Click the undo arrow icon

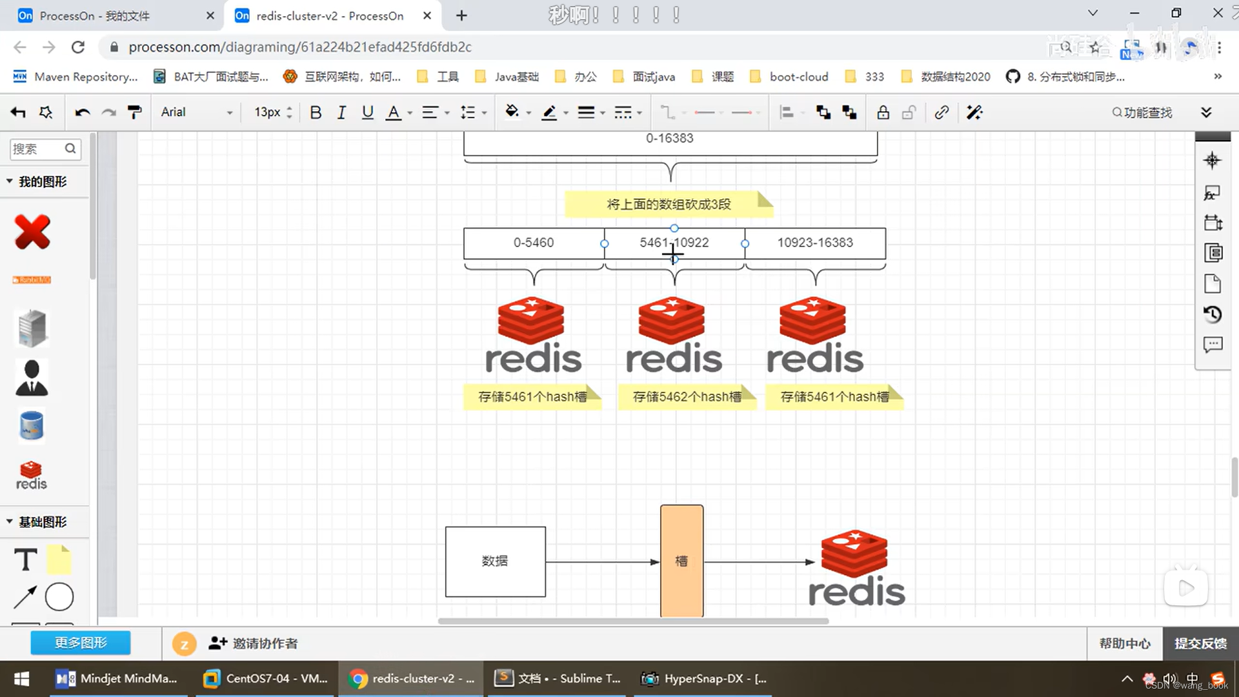click(x=82, y=112)
